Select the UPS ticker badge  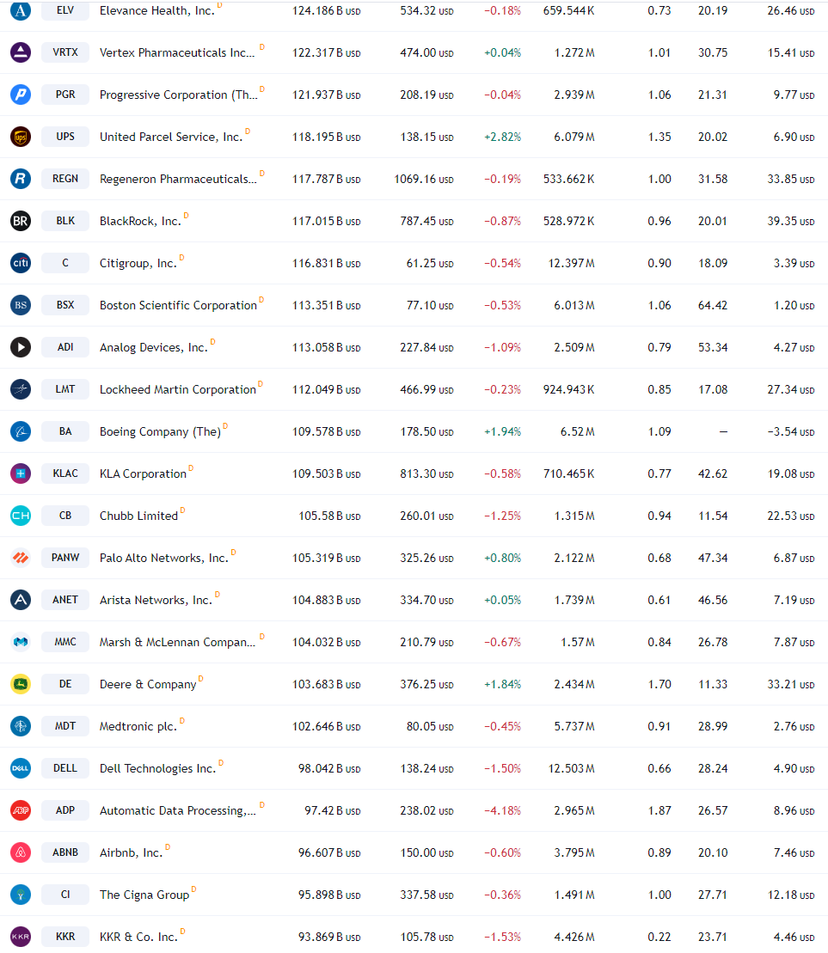pos(65,137)
